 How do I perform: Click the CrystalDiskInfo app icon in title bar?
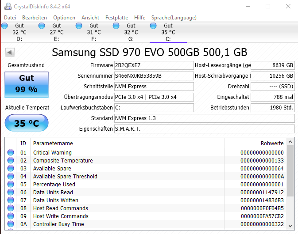tap(8, 6)
